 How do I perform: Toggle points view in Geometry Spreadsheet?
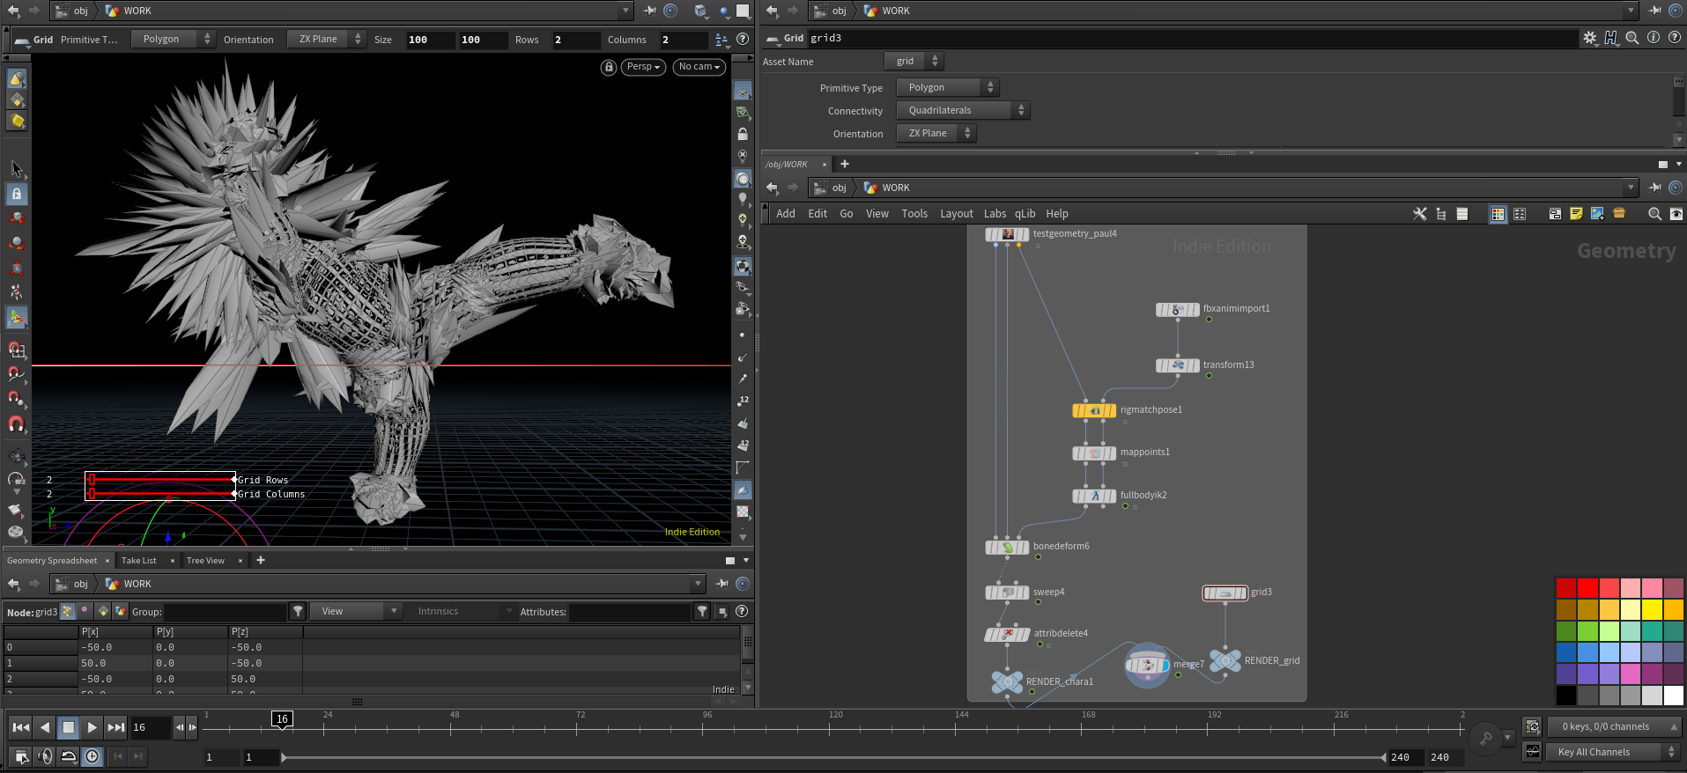pos(68,611)
